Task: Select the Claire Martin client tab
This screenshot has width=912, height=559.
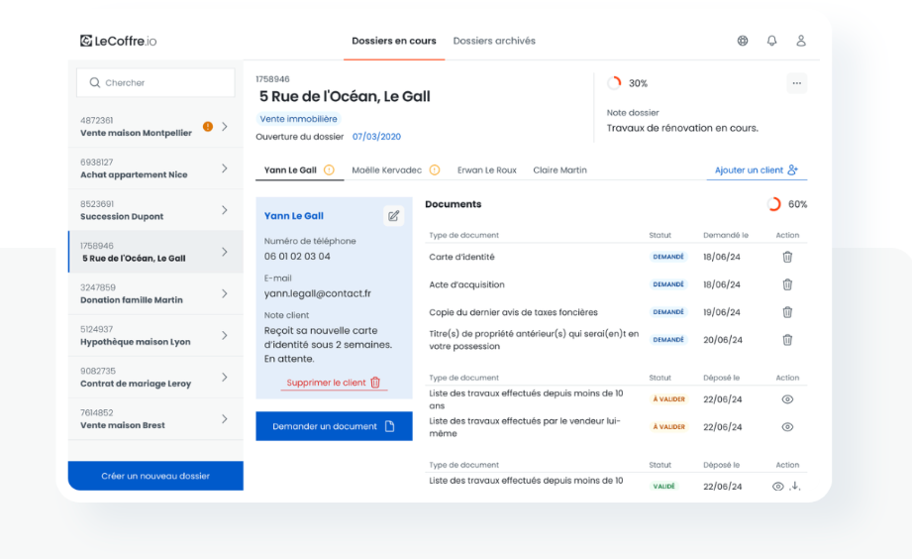Action: pos(560,170)
